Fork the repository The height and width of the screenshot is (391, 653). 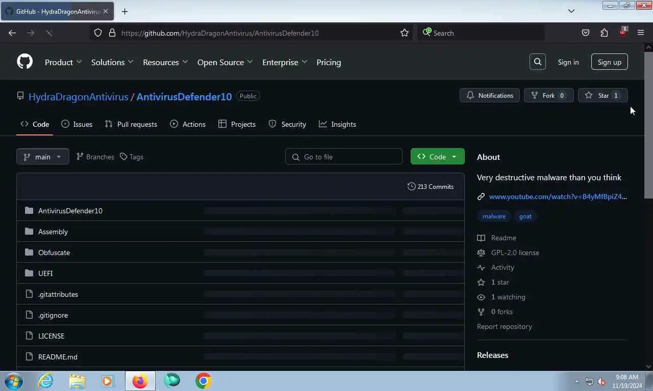pos(549,95)
